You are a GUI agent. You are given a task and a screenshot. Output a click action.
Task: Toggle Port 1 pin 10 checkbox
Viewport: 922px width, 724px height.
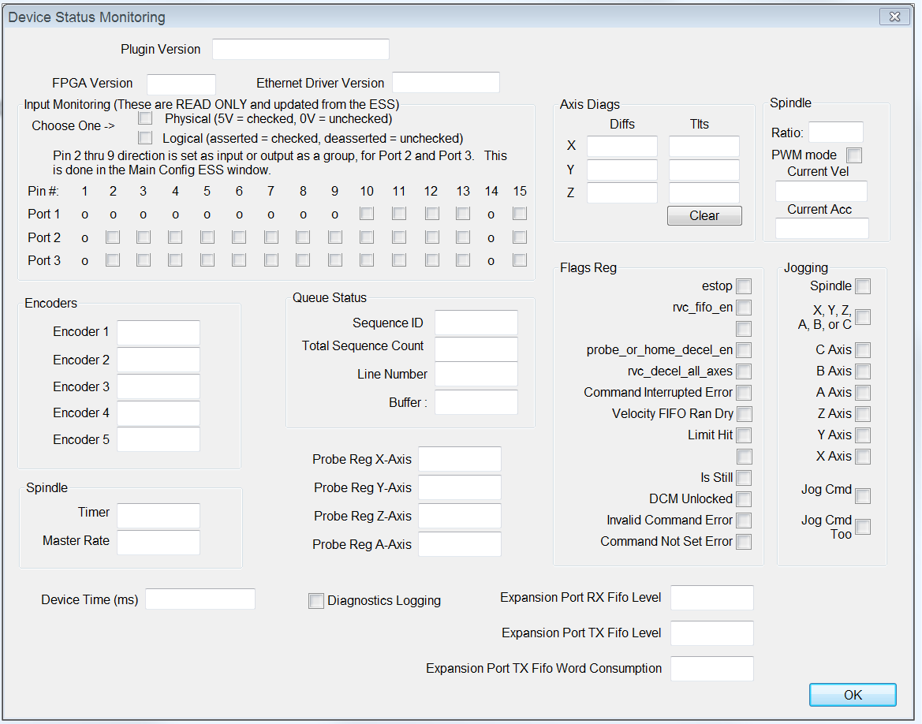click(x=367, y=214)
